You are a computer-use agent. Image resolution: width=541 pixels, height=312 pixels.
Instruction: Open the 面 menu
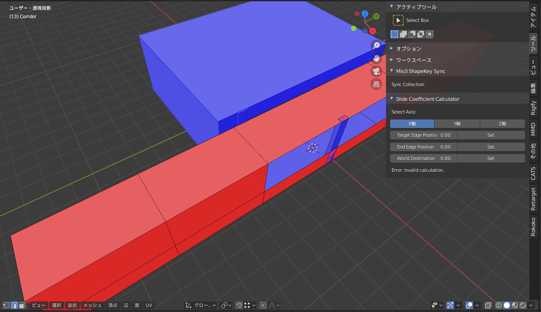point(137,305)
